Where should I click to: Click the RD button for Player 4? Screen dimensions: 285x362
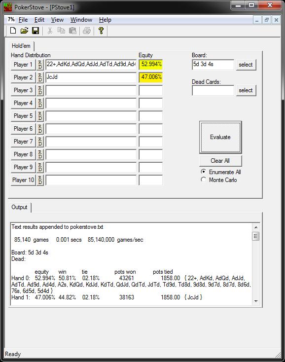40,103
